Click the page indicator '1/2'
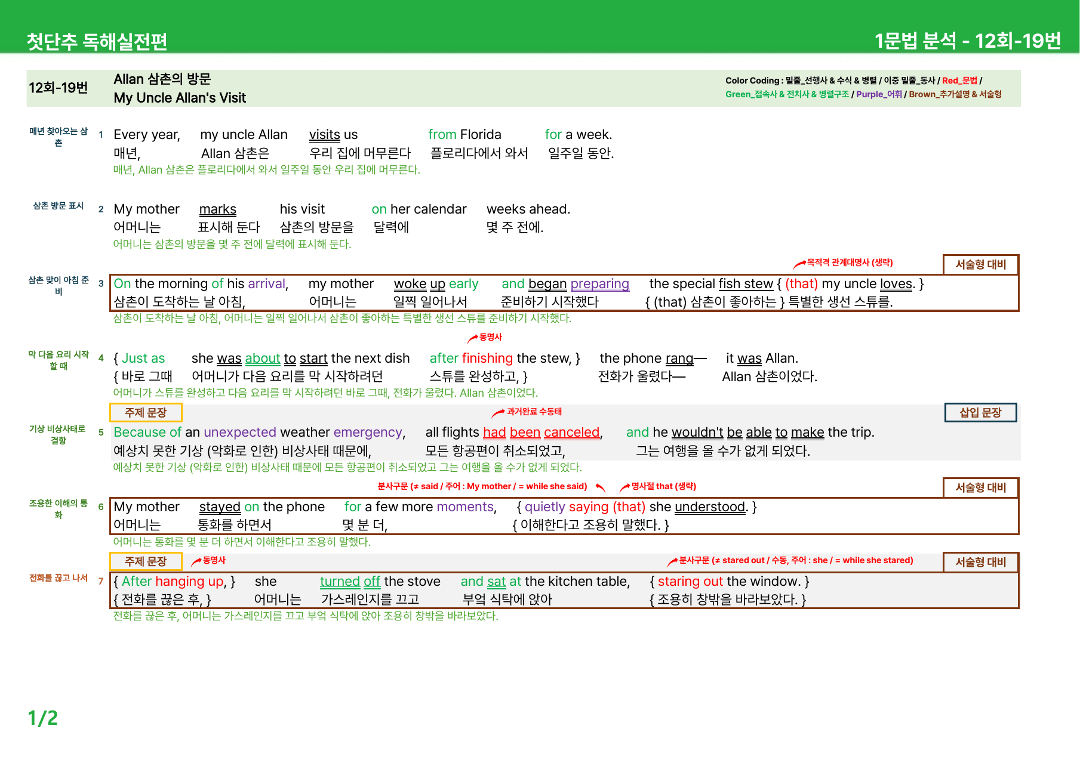1080x763 pixels. 43,718
